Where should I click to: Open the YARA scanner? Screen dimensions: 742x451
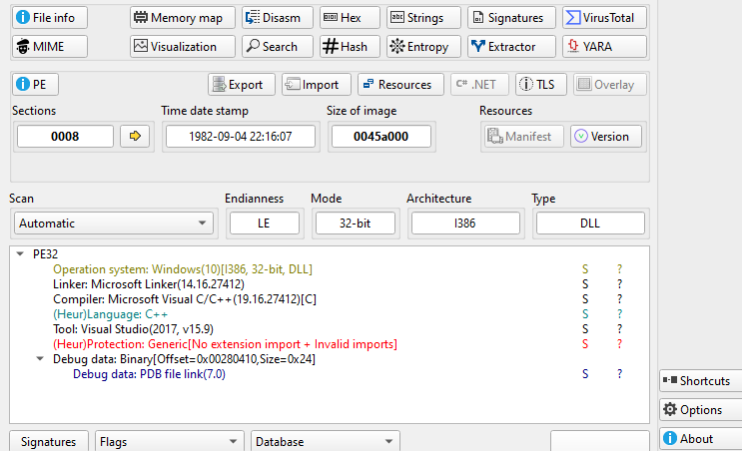(604, 47)
